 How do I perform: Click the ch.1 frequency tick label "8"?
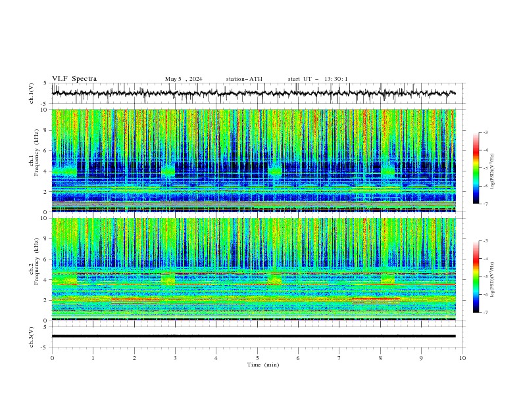(46, 130)
